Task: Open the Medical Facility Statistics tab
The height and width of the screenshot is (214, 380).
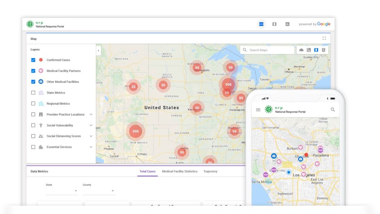Action: pyautogui.click(x=180, y=171)
